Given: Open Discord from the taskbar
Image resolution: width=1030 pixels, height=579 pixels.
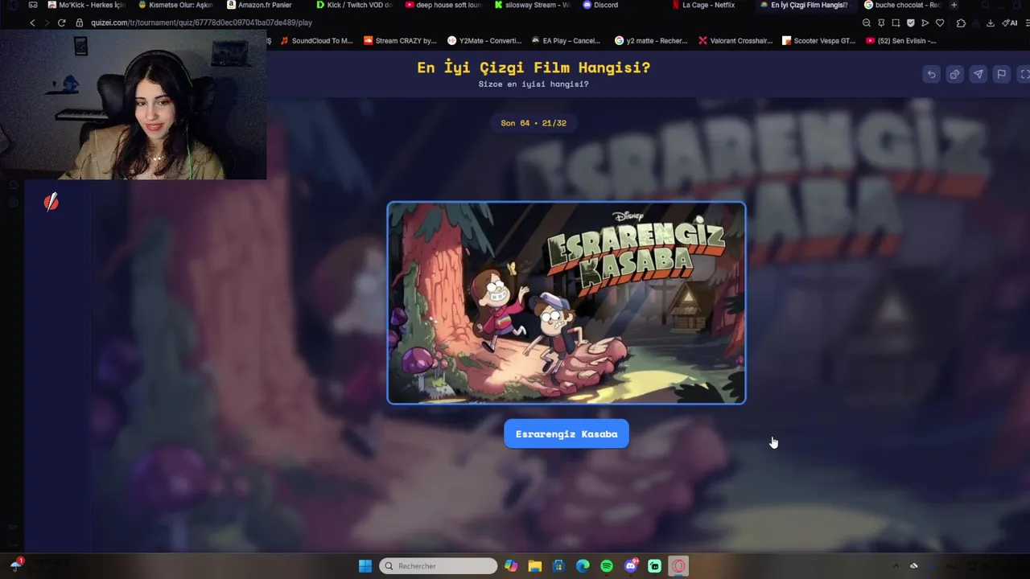Looking at the screenshot, I should point(631,566).
